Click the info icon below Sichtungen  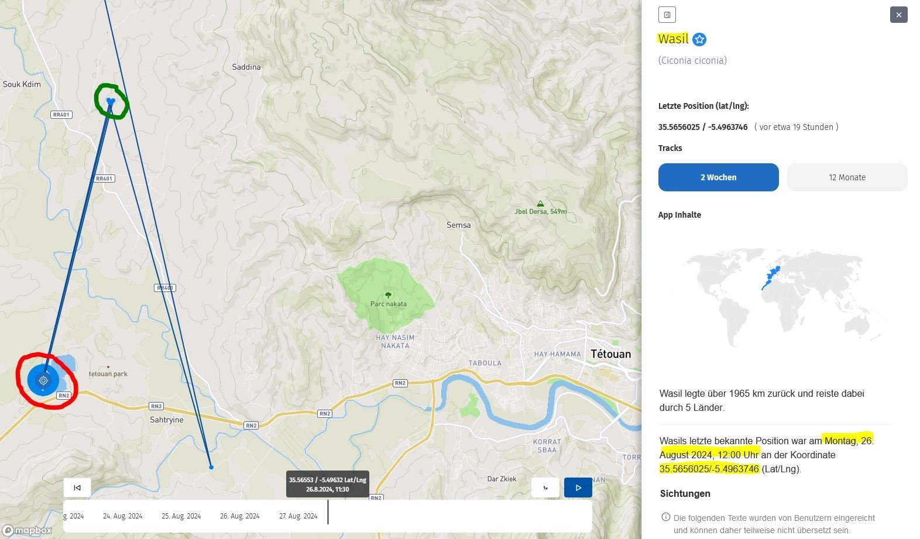pos(665,517)
